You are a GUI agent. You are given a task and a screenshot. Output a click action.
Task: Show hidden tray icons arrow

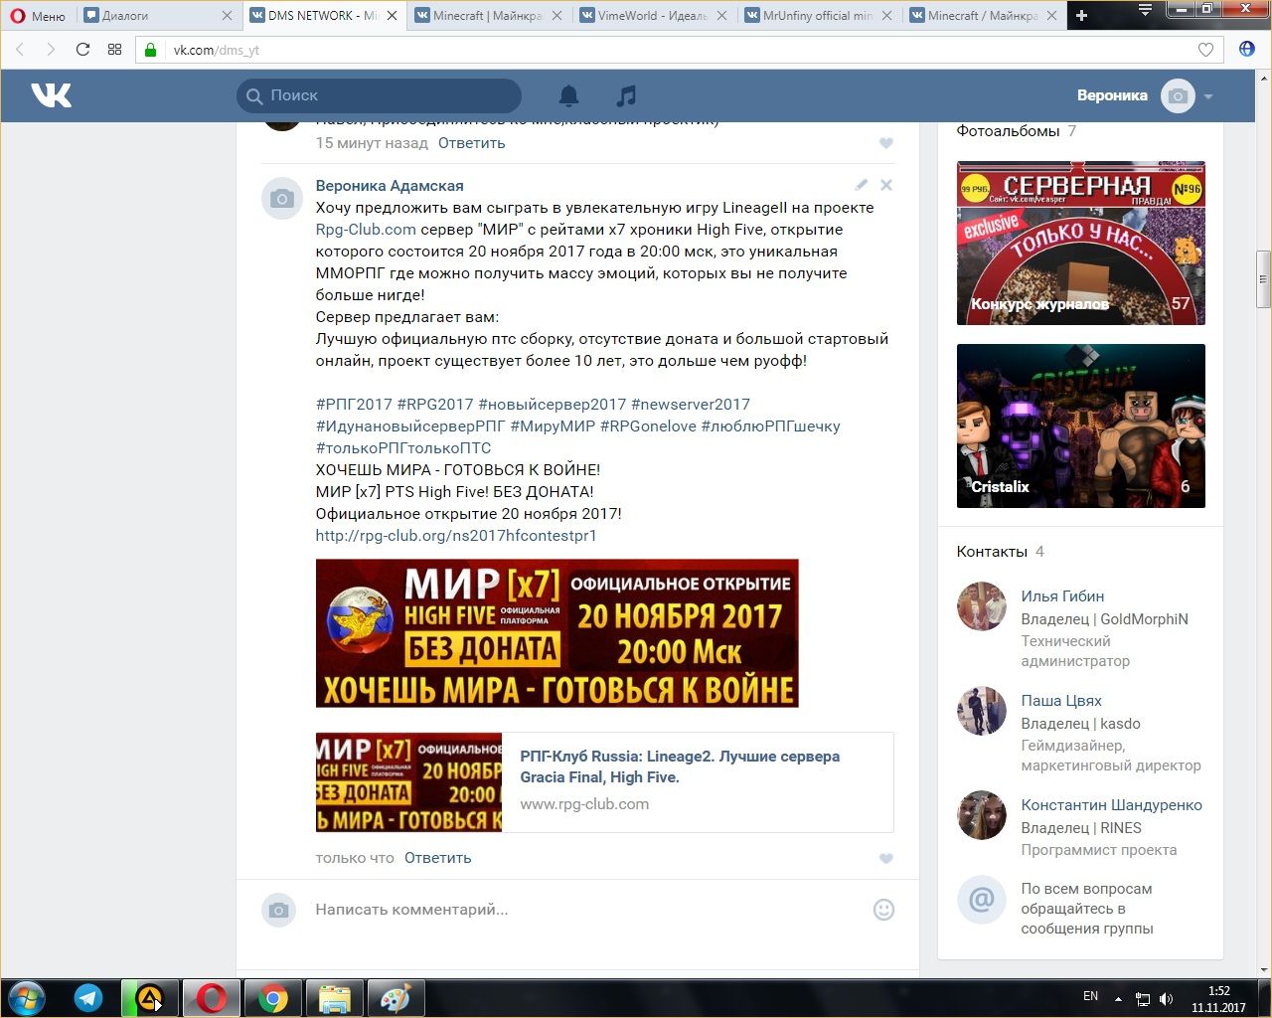pyautogui.click(x=1118, y=999)
